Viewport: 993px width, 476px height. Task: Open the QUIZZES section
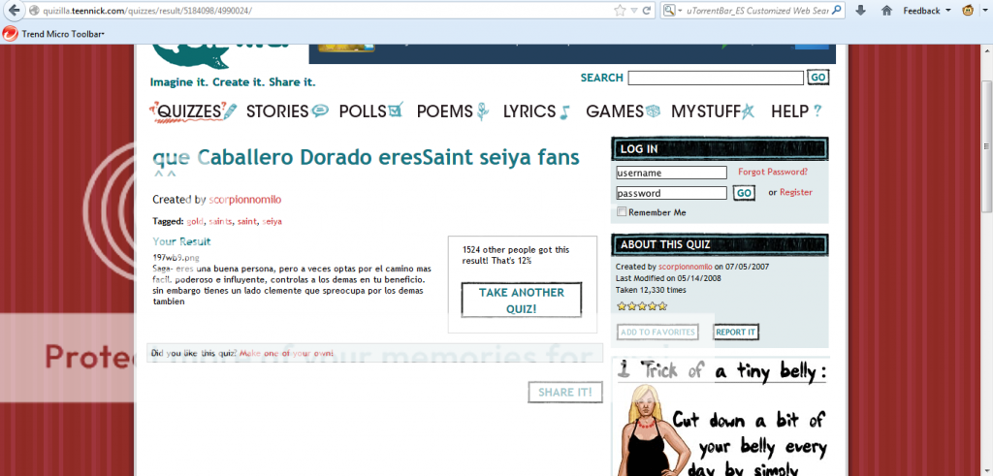(x=193, y=111)
